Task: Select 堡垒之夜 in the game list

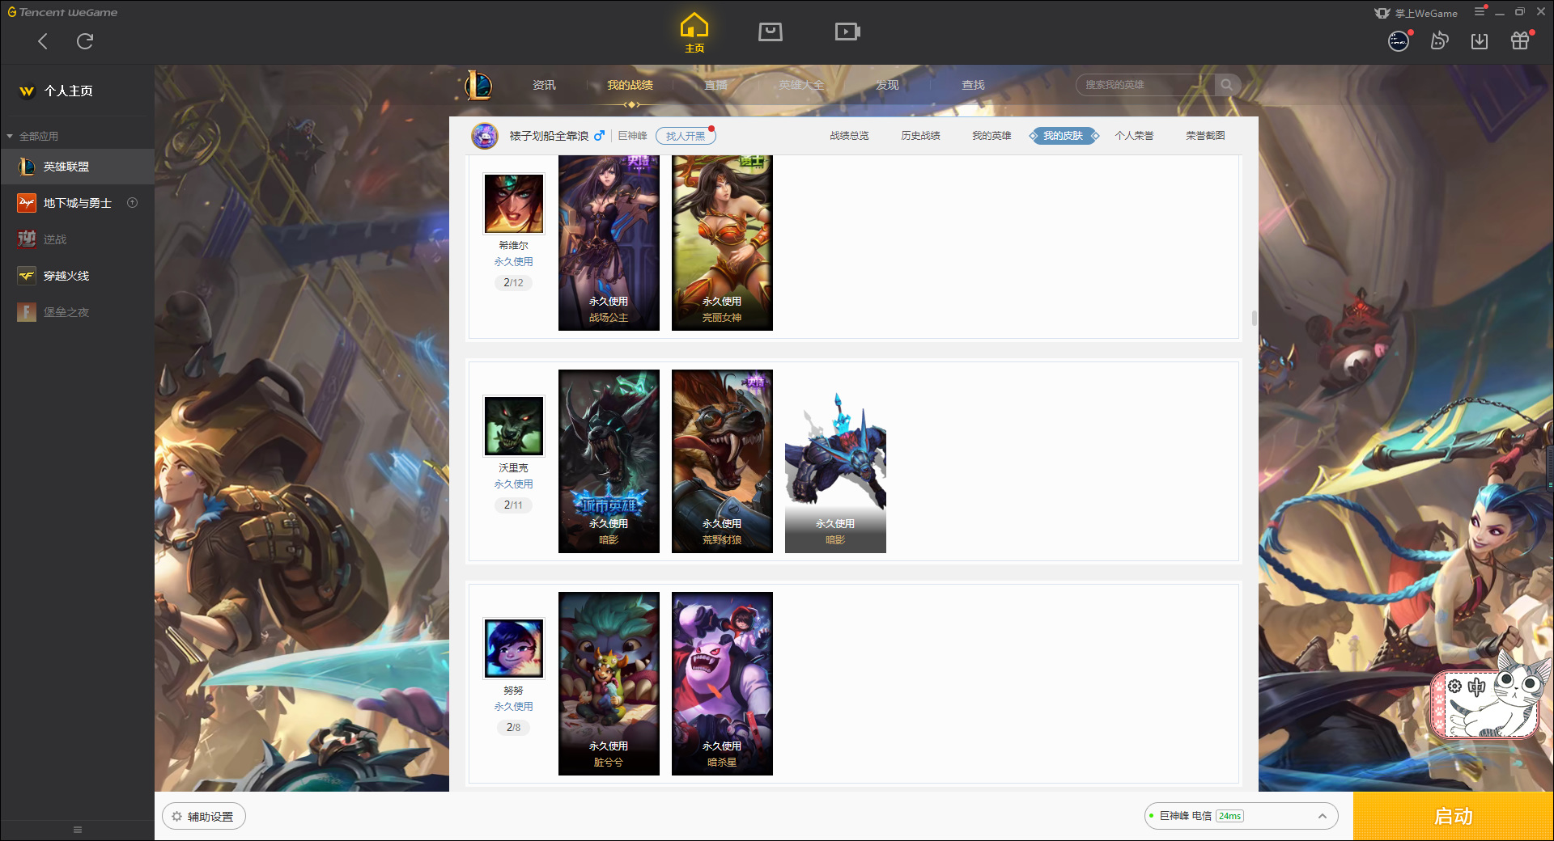Action: coord(77,312)
